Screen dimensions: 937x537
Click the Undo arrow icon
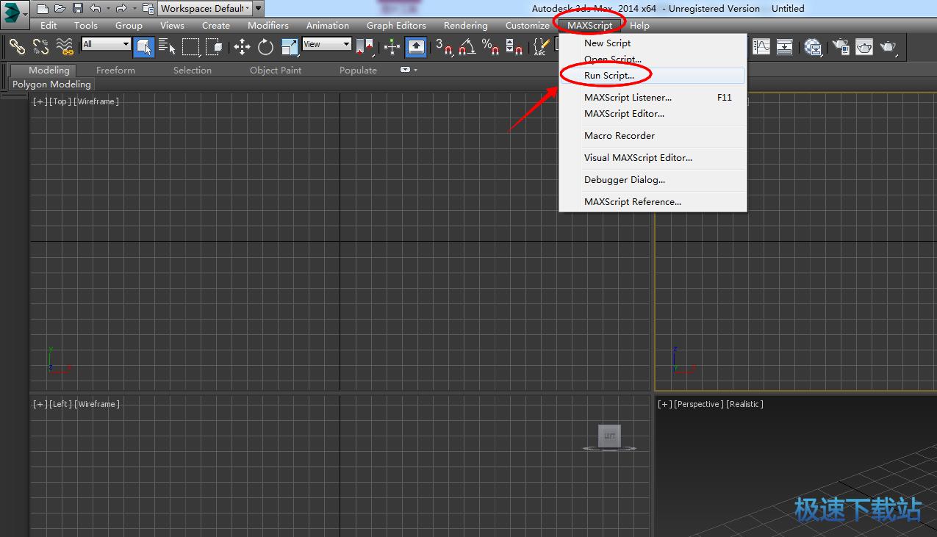[96, 9]
